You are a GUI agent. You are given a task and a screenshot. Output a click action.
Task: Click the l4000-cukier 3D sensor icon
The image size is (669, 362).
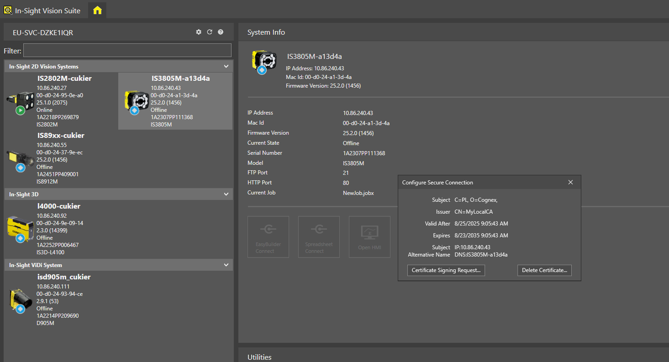[21, 229]
